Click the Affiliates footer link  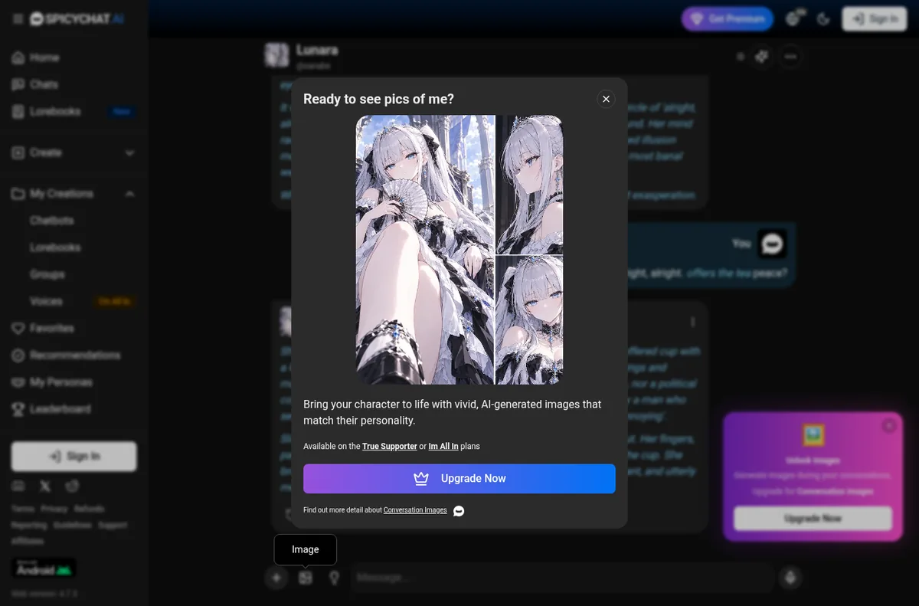pyautogui.click(x=27, y=542)
